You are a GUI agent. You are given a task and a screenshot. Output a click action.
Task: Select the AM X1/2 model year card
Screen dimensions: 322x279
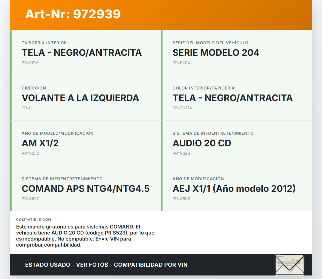86,143
